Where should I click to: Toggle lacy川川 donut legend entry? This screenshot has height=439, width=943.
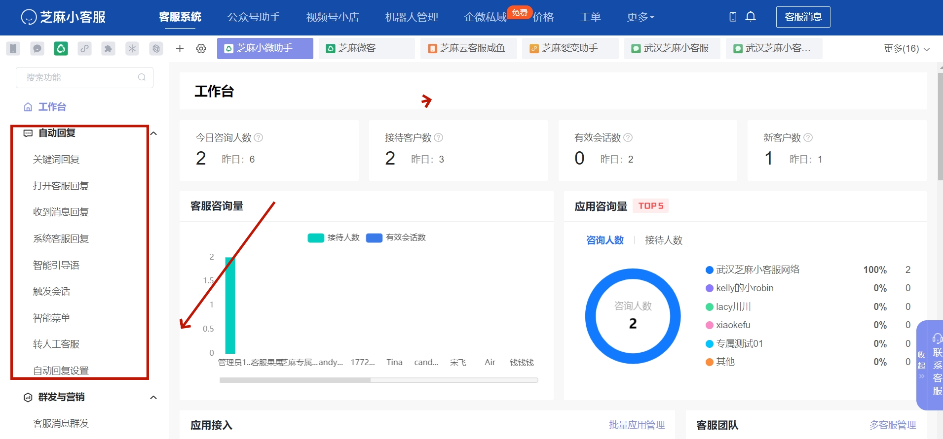click(728, 306)
